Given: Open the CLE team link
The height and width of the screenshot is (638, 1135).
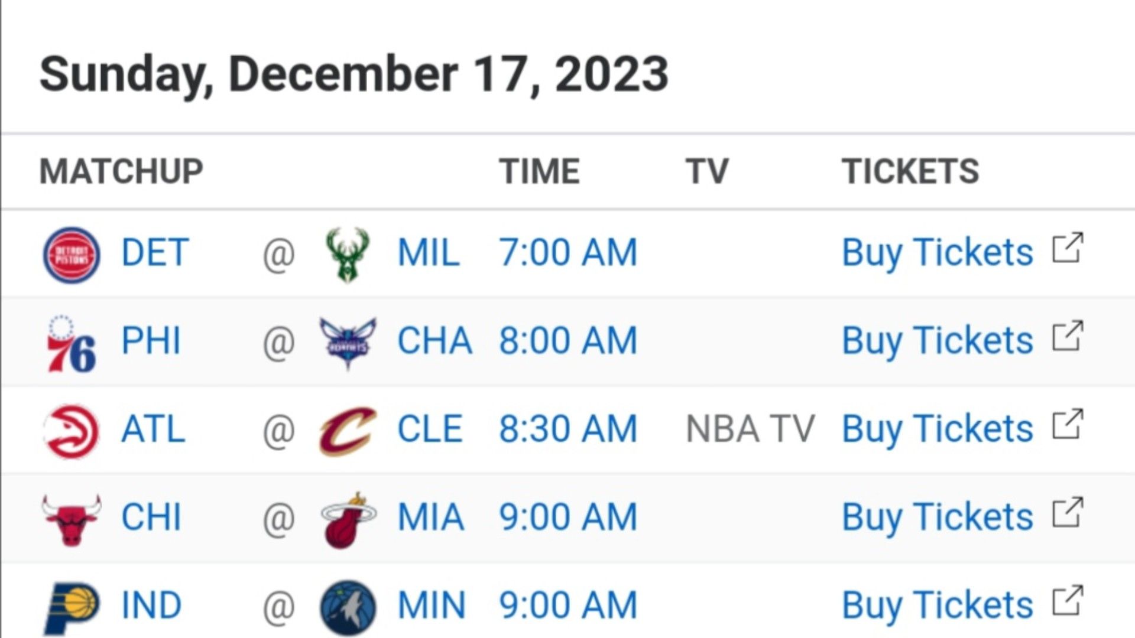Looking at the screenshot, I should pyautogui.click(x=430, y=429).
